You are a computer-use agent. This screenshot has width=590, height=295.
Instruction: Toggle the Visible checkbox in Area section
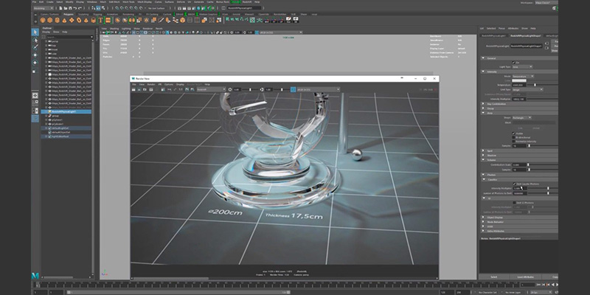pyautogui.click(x=513, y=133)
